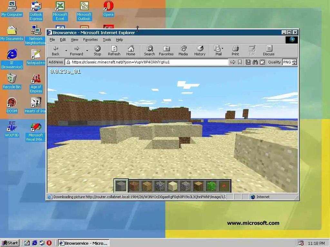
Task: Select the cobblestone block in hotbar
Action: tap(160, 186)
